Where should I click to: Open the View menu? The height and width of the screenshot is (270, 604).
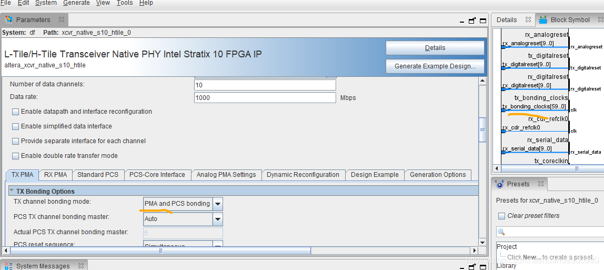[x=103, y=3]
